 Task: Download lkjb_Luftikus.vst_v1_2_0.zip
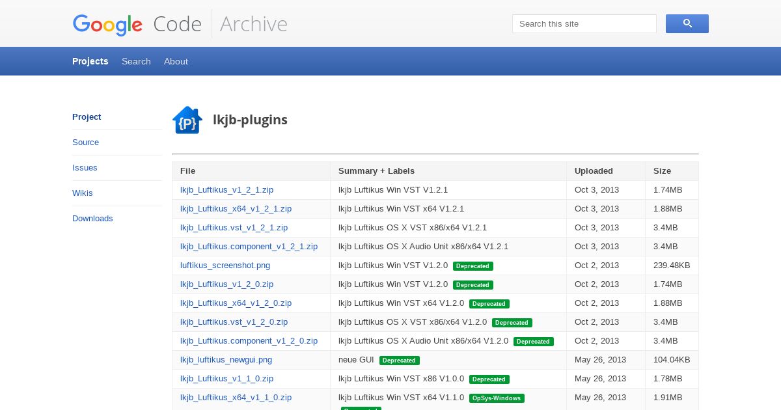pos(234,322)
